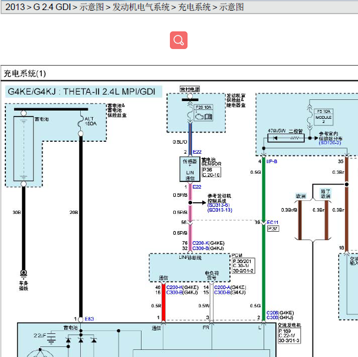Image resolution: width=358 pixels, height=357 pixels.
Task: Click the PCM P.36/201 reference box
Action: click(244, 266)
